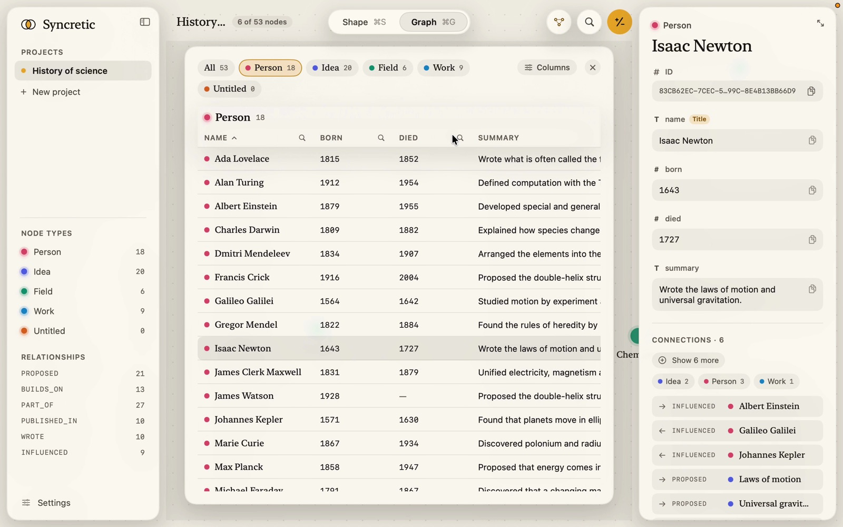
Task: Open Laws of motion proposed connection
Action: tap(737, 480)
